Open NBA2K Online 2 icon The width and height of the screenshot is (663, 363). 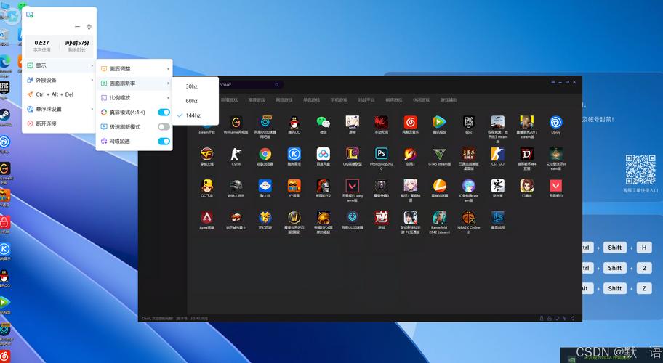pyautogui.click(x=468, y=217)
